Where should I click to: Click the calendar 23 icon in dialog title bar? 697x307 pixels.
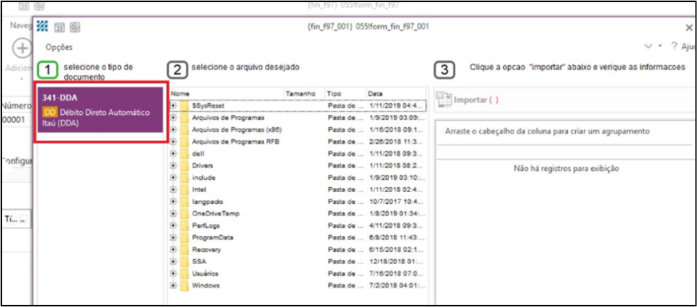(59, 28)
